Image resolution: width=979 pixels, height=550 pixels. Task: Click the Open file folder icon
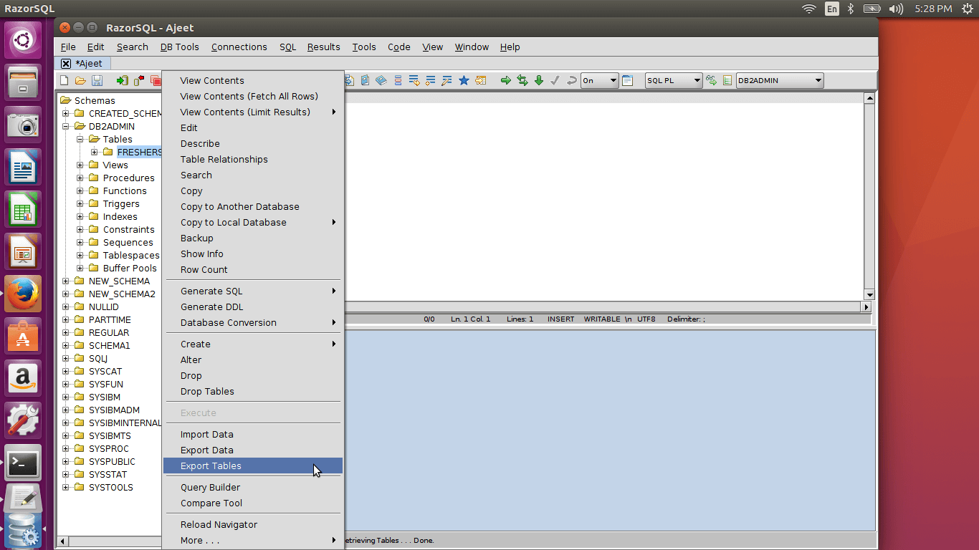(80, 81)
